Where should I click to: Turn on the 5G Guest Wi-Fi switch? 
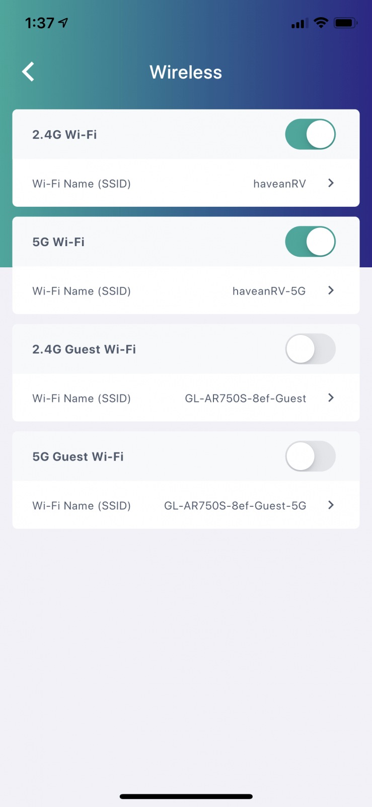(x=310, y=456)
